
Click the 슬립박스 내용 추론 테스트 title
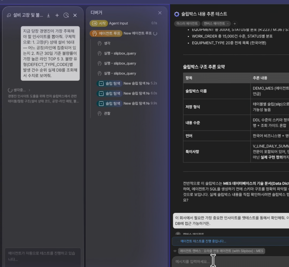point(204,14)
